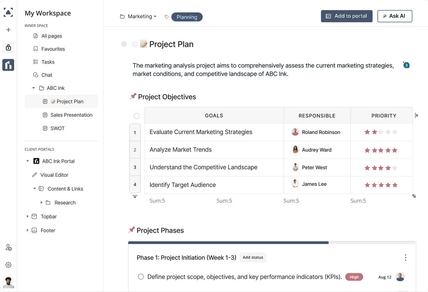Open three-dot menu for Phase 1
The height and width of the screenshot is (292, 428).
[x=405, y=257]
